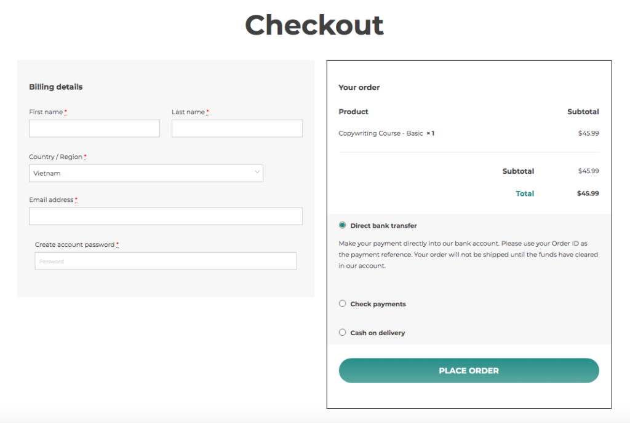Screen dimensions: 630x423
Task: Click the Create account password field
Action: pos(165,261)
